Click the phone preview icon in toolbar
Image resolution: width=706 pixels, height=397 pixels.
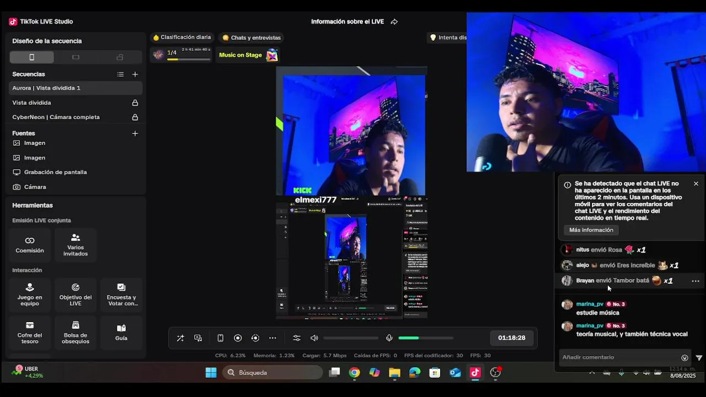coord(220,338)
